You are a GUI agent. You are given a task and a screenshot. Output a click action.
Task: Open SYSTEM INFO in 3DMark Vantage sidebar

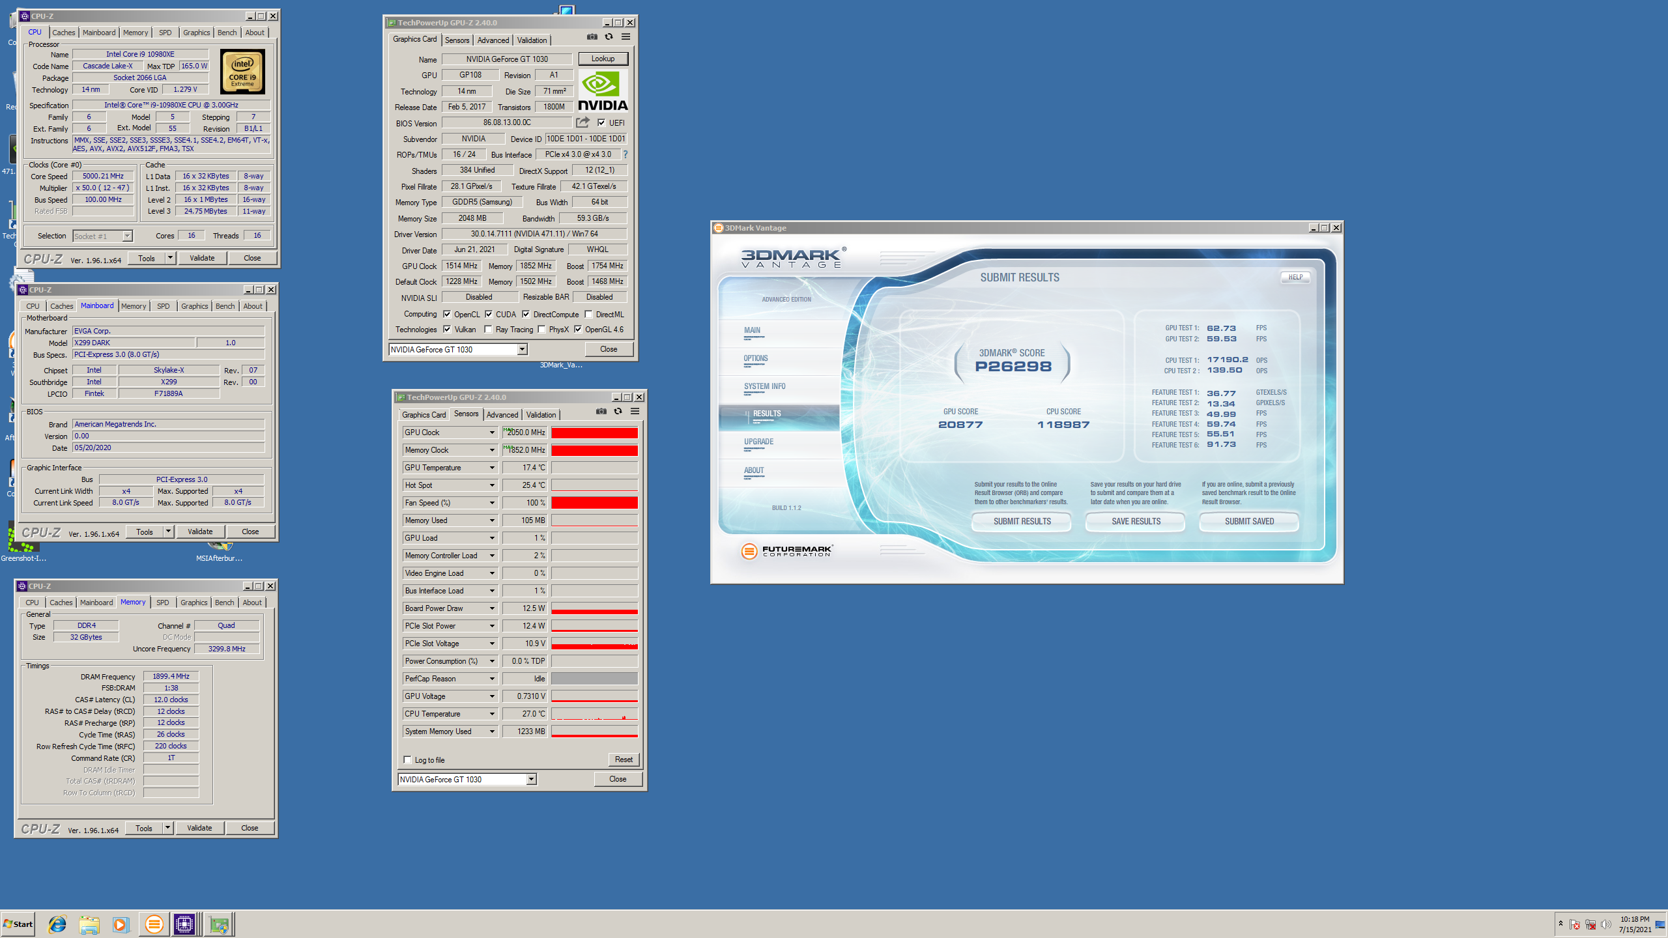pos(764,387)
